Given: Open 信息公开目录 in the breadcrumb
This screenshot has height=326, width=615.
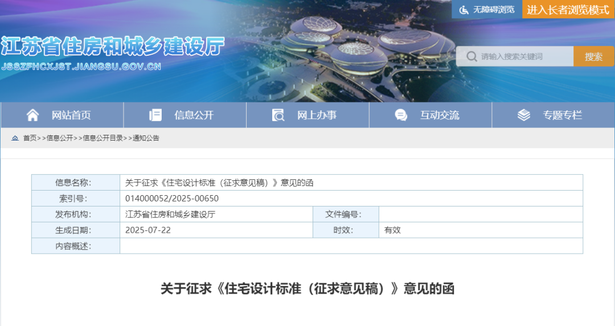Looking at the screenshot, I should pos(103,138).
